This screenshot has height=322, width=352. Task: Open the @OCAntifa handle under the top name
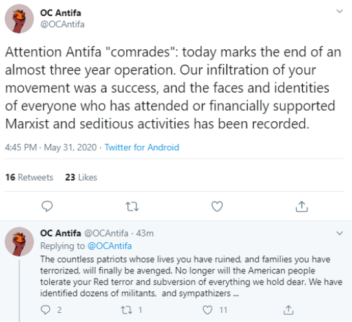click(62, 24)
